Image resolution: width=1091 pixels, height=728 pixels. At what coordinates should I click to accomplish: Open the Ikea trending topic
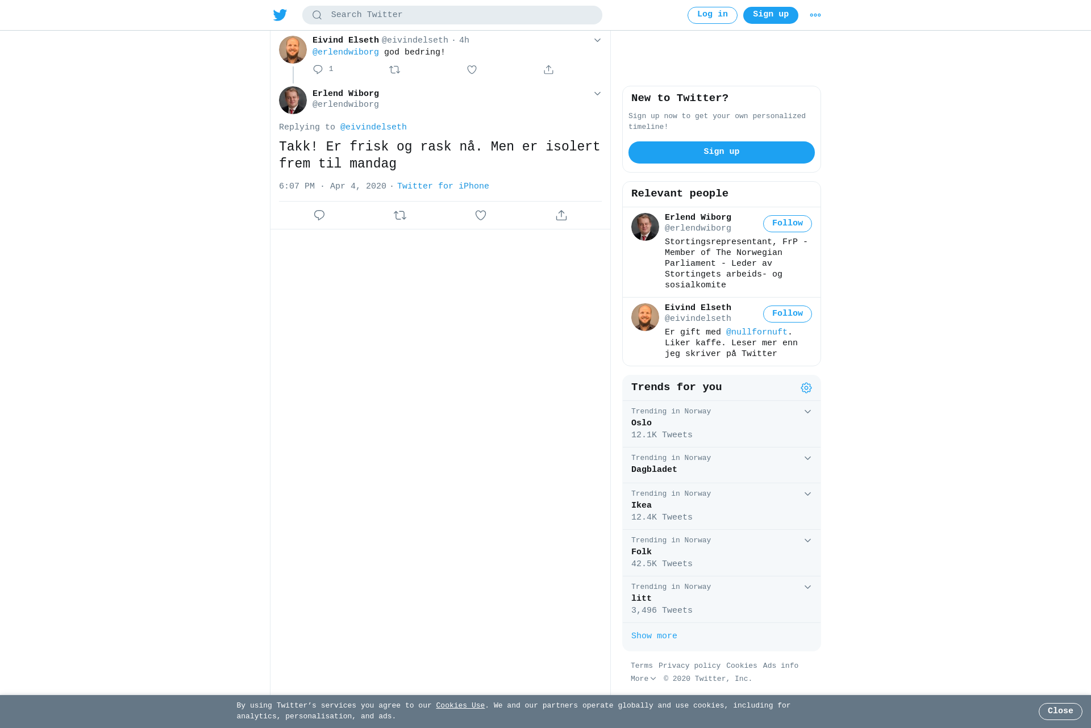pyautogui.click(x=722, y=506)
